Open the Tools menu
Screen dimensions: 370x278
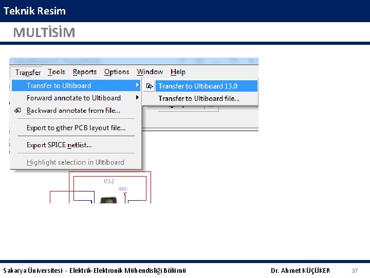coord(57,72)
